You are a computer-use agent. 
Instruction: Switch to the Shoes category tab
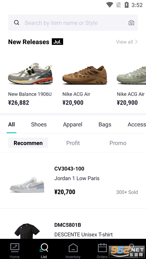click(39, 124)
